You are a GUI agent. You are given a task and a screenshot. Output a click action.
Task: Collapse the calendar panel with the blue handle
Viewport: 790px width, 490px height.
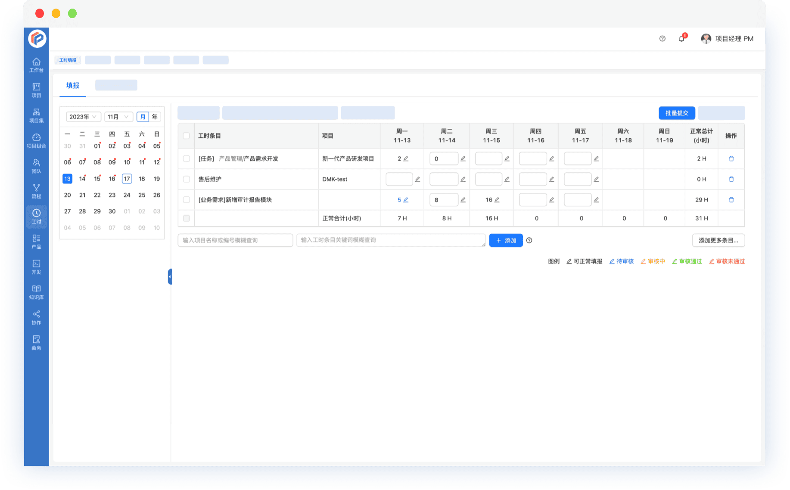pyautogui.click(x=170, y=277)
